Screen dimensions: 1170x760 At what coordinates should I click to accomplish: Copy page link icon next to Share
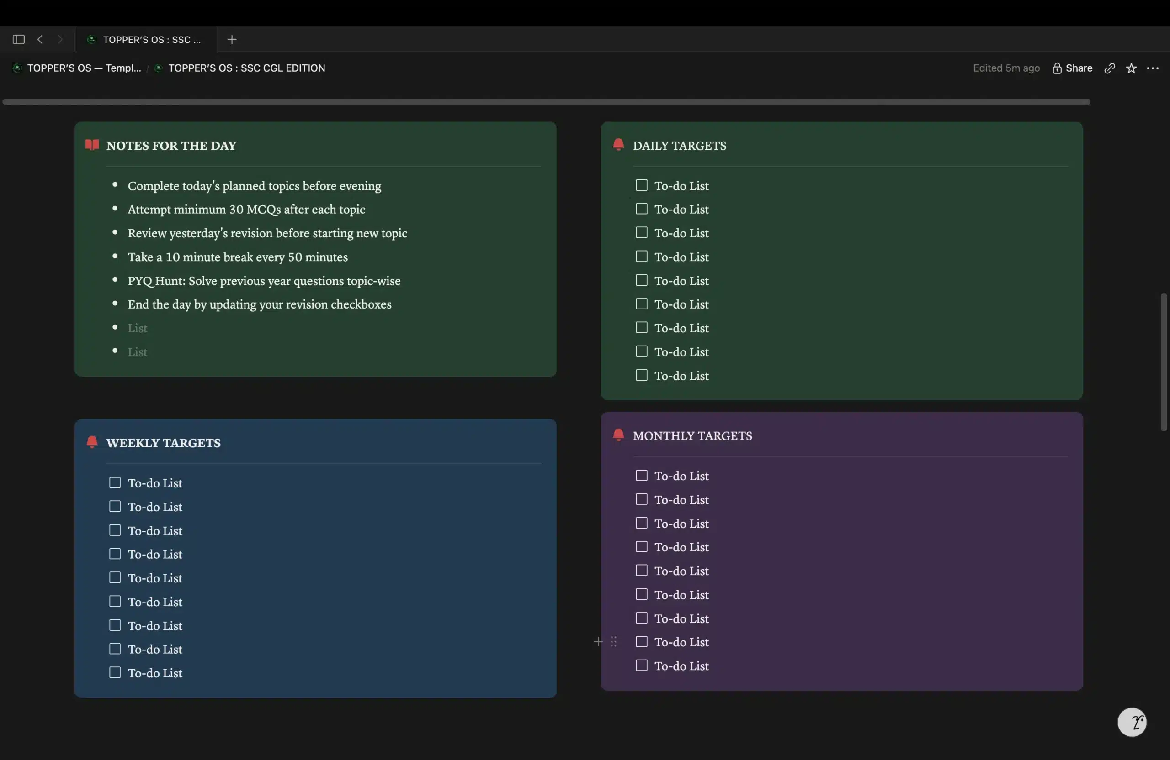1110,68
